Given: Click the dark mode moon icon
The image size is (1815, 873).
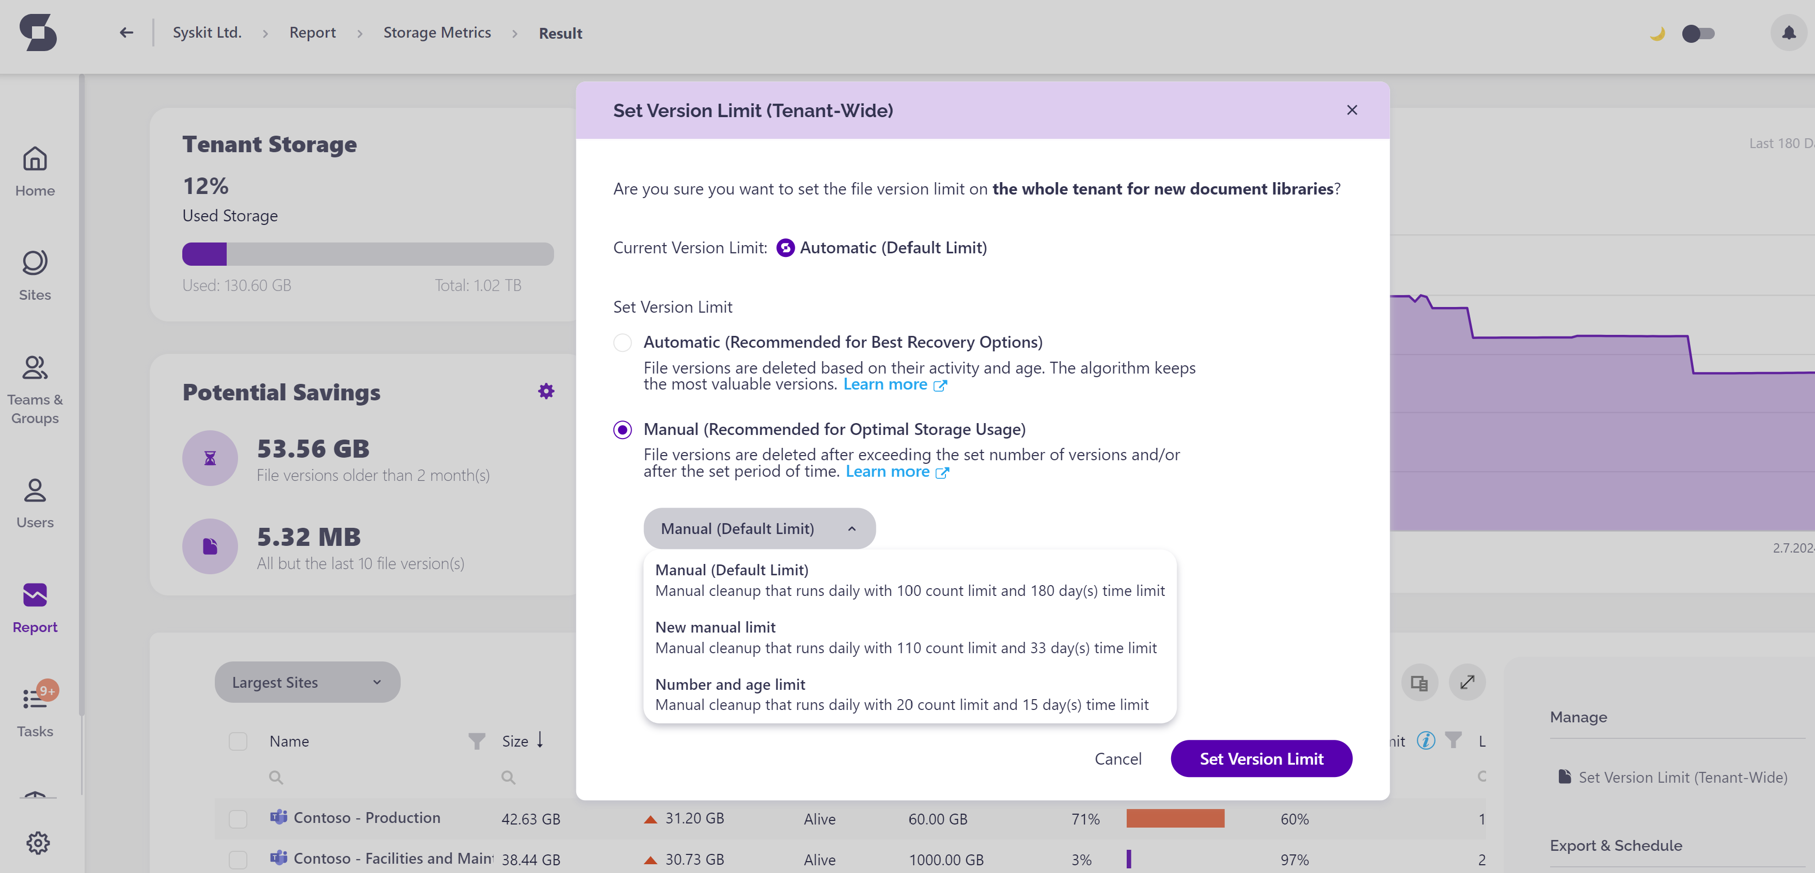Looking at the screenshot, I should [1658, 33].
